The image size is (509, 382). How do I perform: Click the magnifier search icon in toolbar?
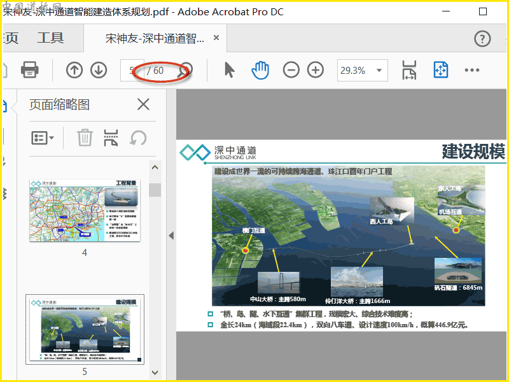point(186,70)
